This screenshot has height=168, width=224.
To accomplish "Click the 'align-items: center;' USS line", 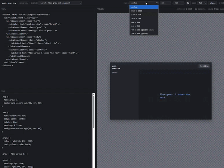I will click(15, 119).
